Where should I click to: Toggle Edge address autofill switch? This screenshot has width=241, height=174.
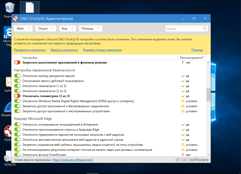click(17, 140)
